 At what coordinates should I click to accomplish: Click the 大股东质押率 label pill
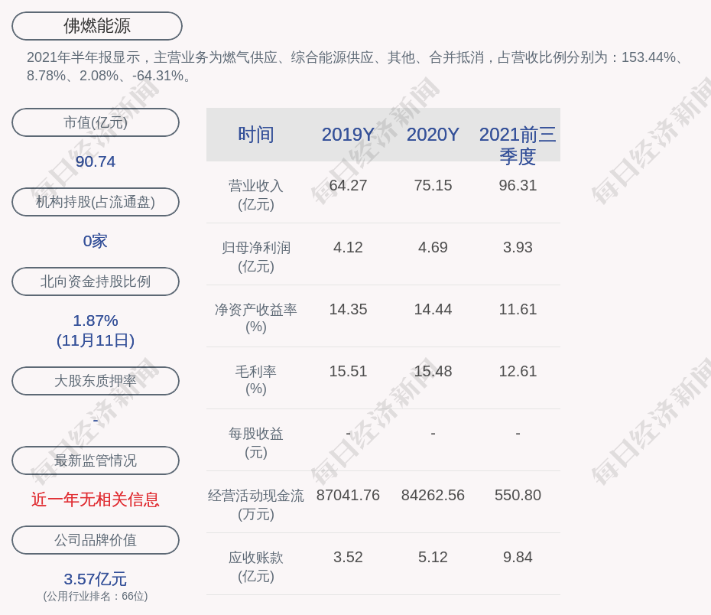click(96, 381)
